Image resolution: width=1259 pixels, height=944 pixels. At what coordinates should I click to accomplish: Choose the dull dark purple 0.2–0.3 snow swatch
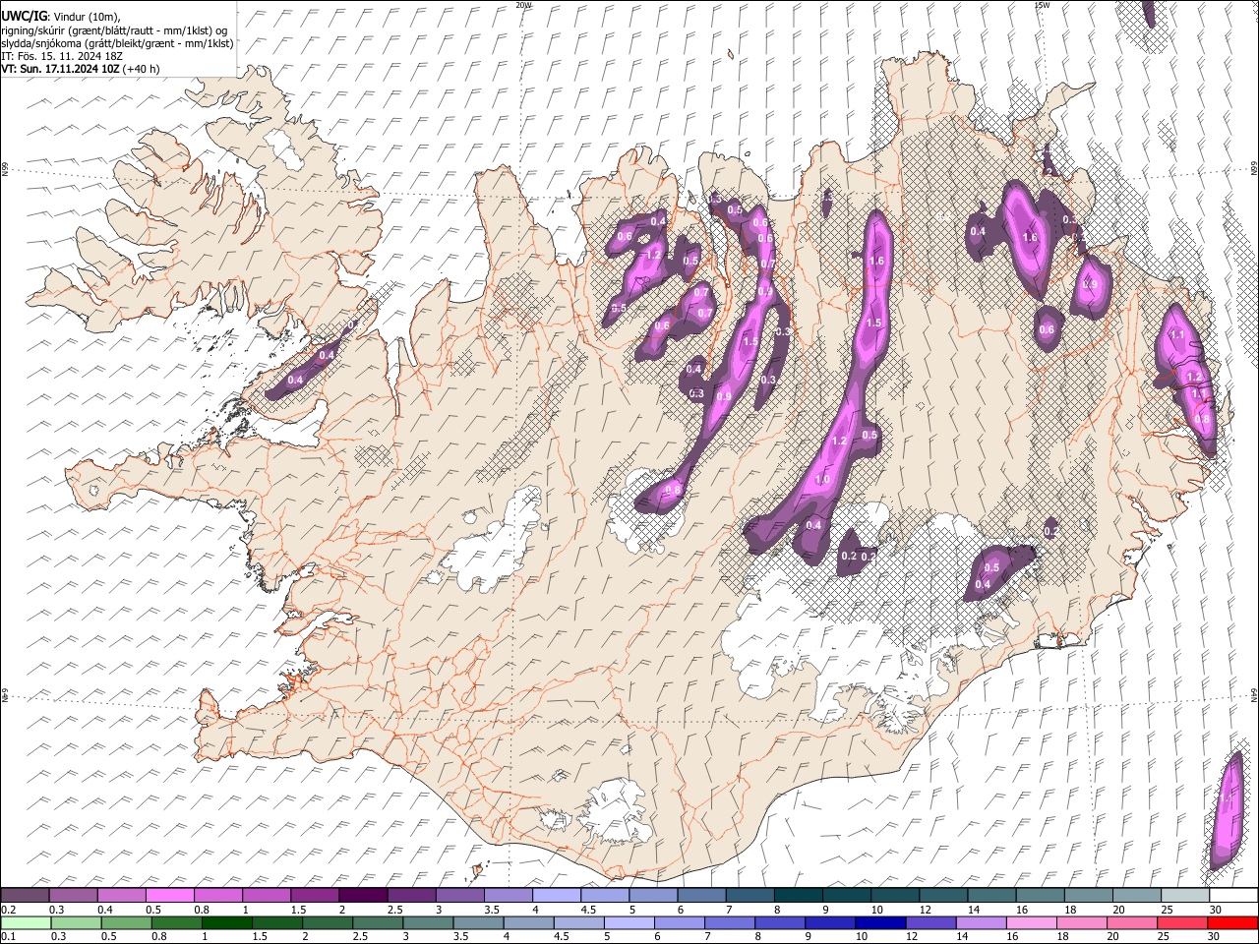coord(26,895)
